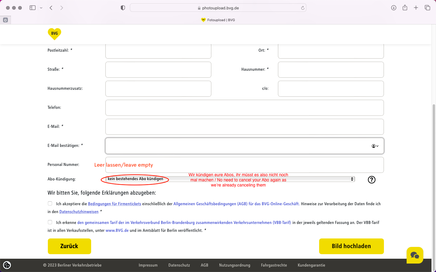Open Kundengarantie in the footer
Viewport: 436px width, 272px height.
click(x=312, y=265)
